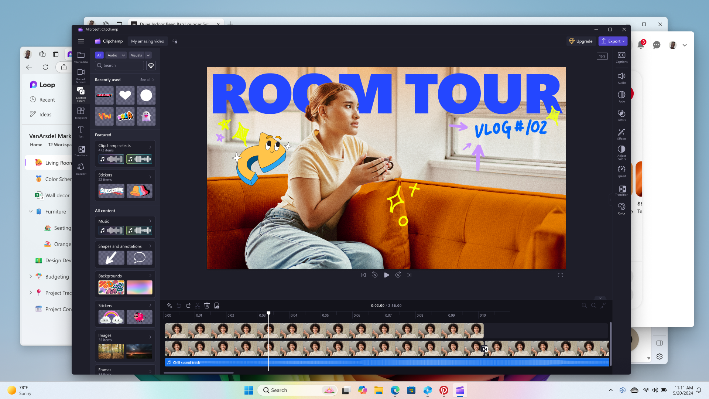Screen dimensions: 709x399
Task: Expand the Visuals filter dropdown arrow
Action: (x=148, y=55)
